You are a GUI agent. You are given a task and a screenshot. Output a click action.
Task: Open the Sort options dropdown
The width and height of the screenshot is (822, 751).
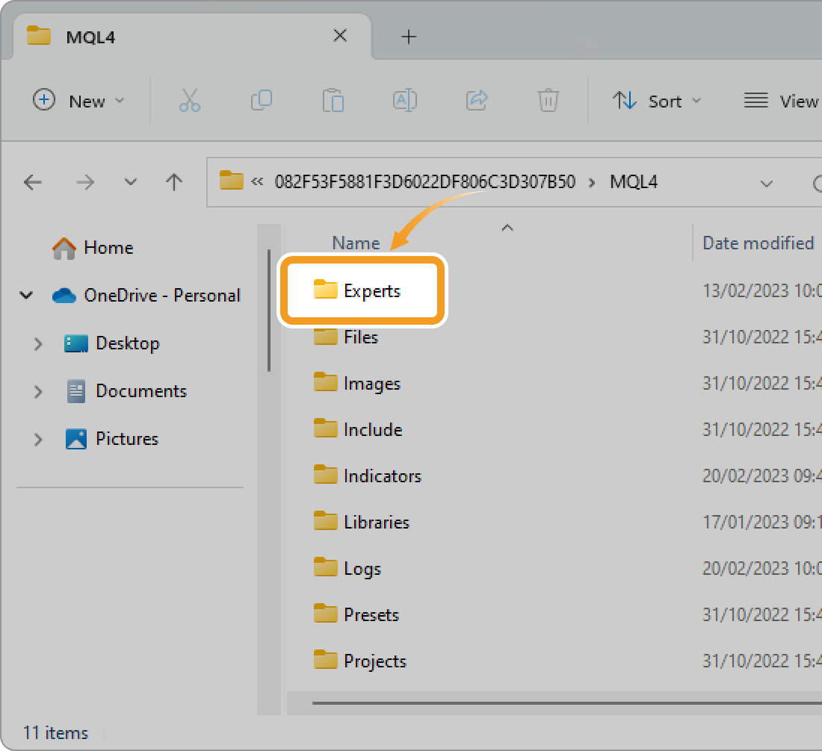657,101
